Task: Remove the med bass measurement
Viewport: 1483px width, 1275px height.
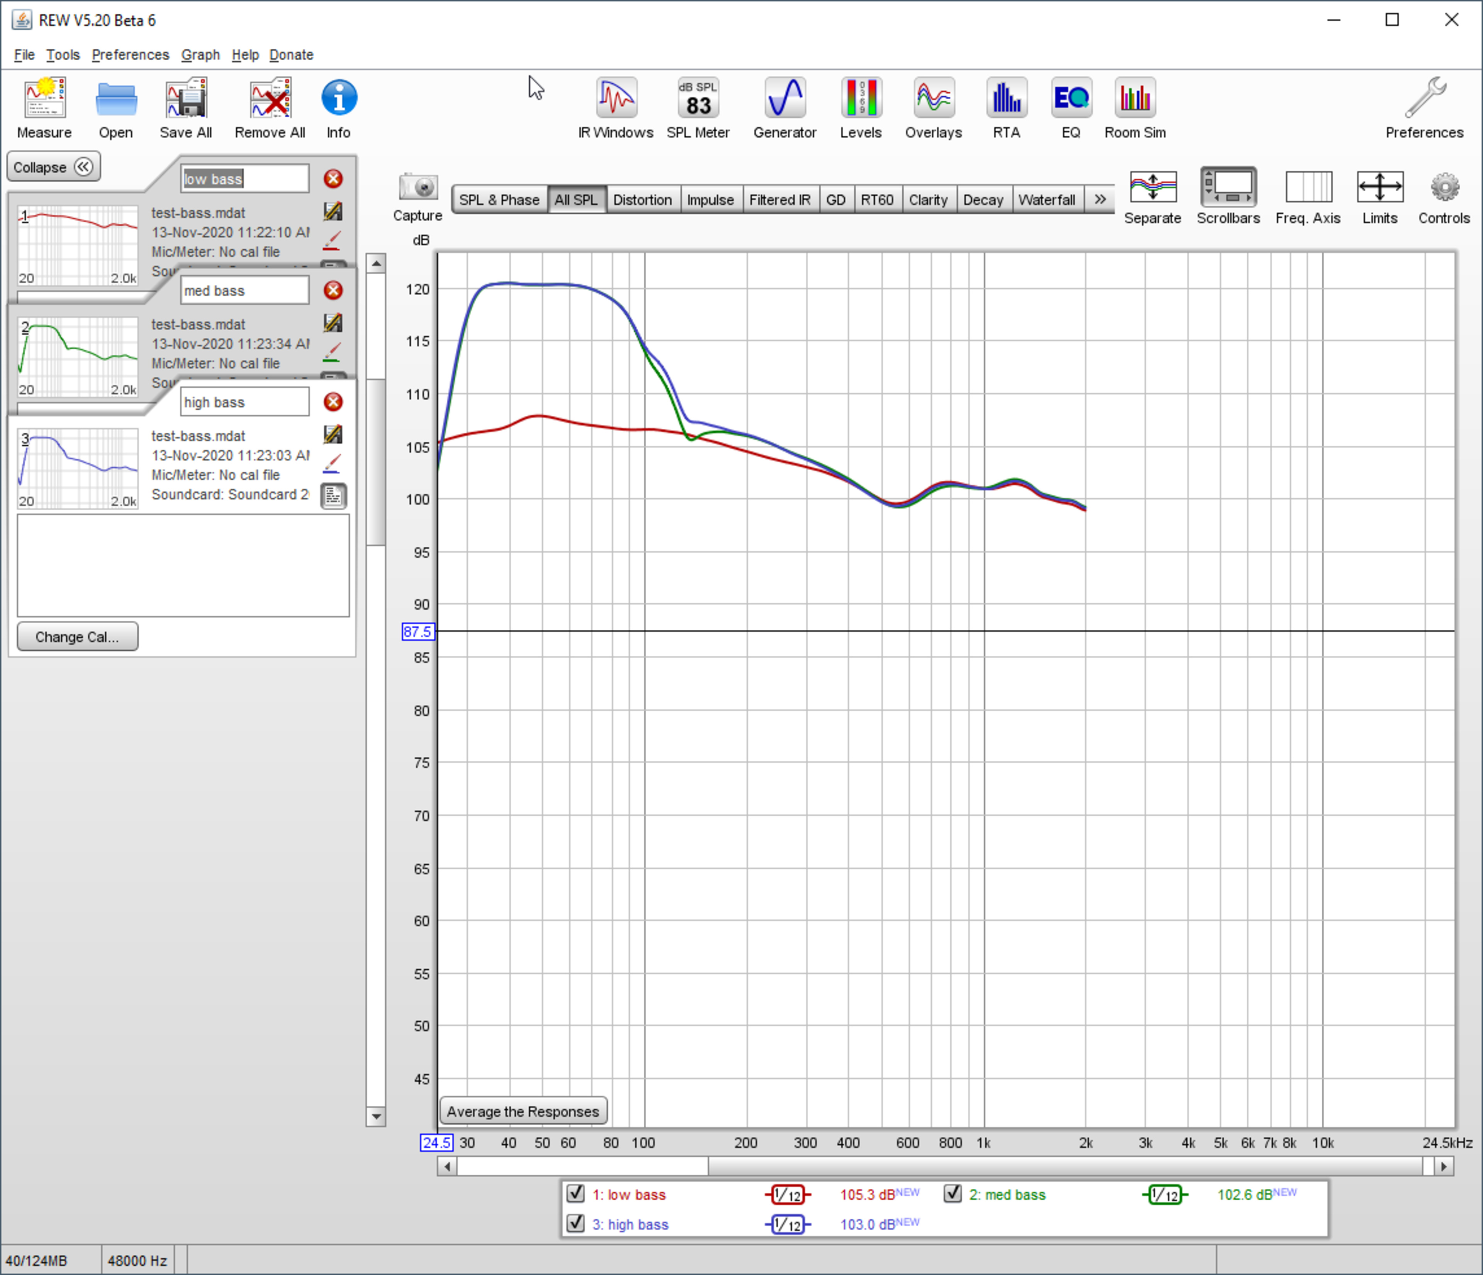Action: coord(333,291)
